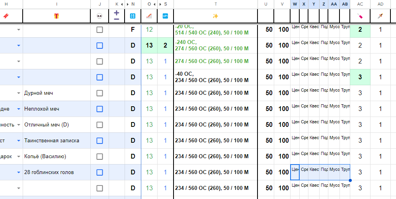Expand hidden columns with arrow right of K
Viewport: 396px width, 199px height.
click(x=122, y=4)
